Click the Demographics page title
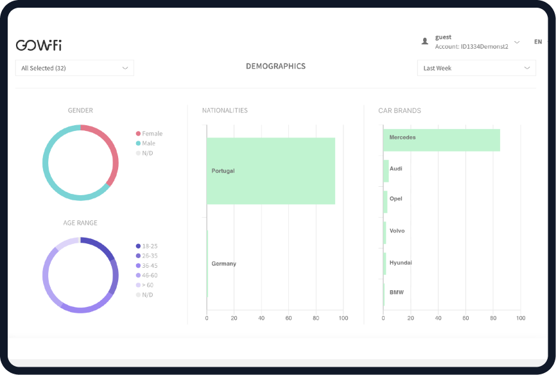 click(x=275, y=66)
